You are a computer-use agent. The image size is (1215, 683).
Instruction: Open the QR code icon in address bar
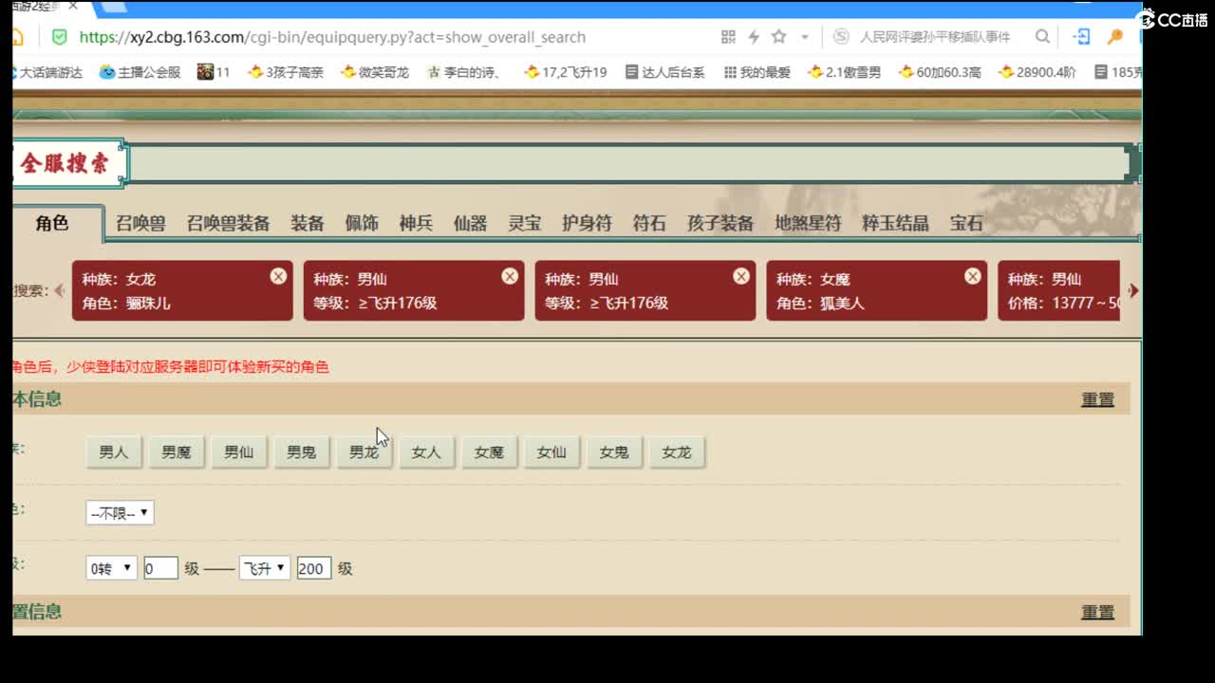728,37
